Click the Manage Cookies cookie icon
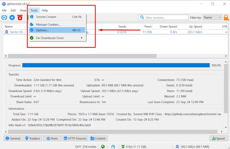 (32, 24)
